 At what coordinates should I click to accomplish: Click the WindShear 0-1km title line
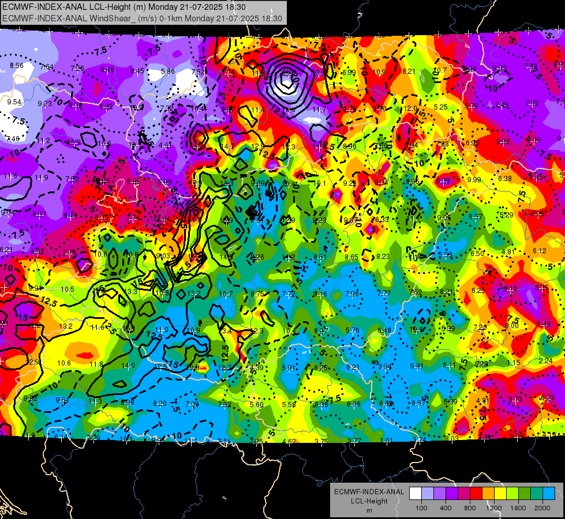click(142, 18)
